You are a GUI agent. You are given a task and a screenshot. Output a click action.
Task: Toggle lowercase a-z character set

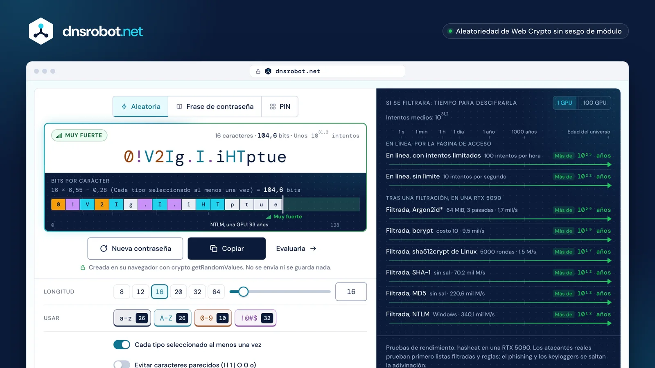pos(132,318)
